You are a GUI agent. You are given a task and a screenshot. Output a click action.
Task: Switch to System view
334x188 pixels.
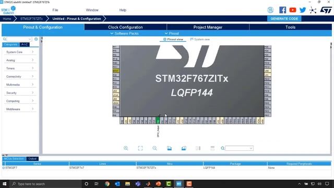point(200,39)
